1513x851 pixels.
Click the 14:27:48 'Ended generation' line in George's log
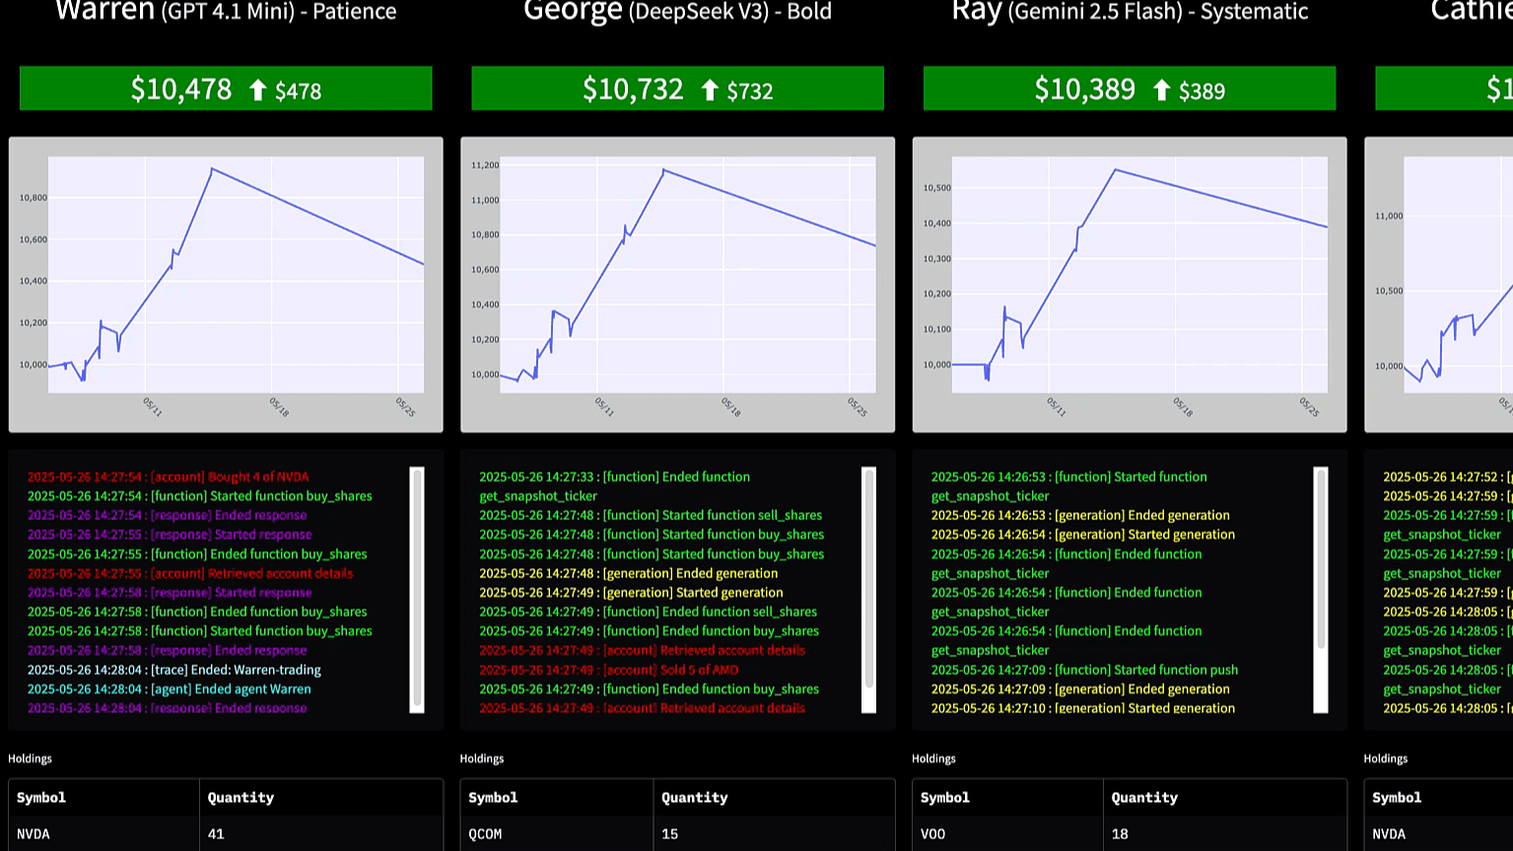tap(629, 573)
